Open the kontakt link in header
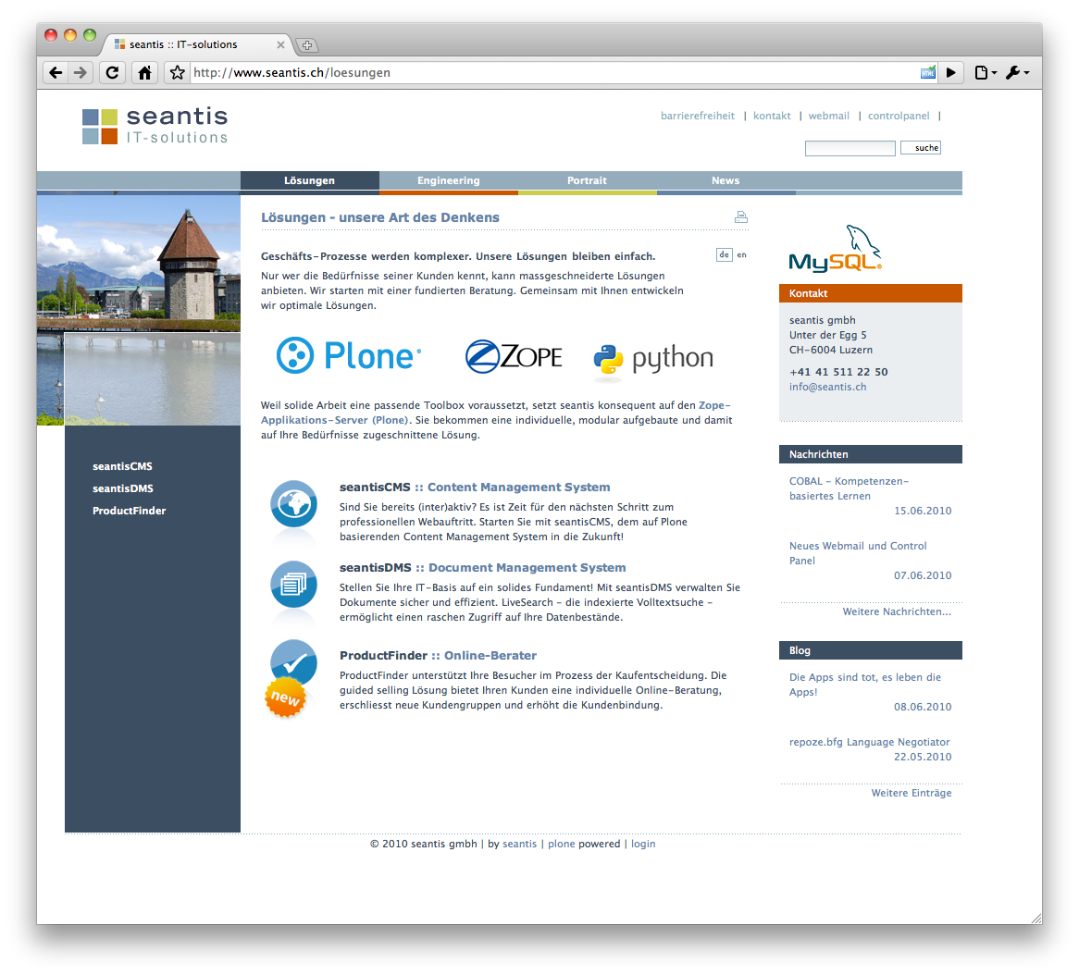Viewport: 1079px width, 975px height. pyautogui.click(x=772, y=116)
